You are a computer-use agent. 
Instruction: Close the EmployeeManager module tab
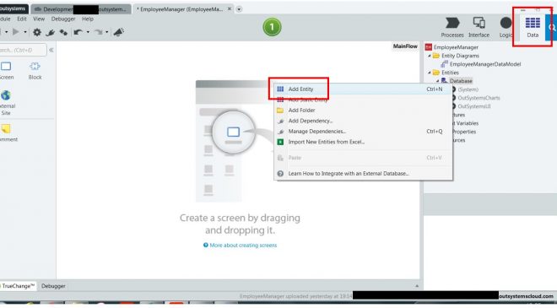click(x=230, y=9)
